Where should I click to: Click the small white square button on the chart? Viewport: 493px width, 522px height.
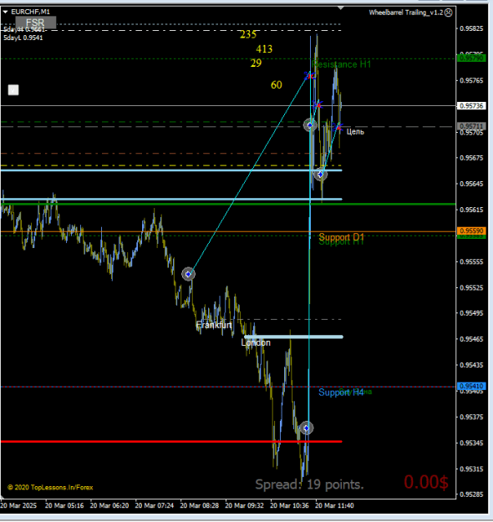pyautogui.click(x=13, y=90)
